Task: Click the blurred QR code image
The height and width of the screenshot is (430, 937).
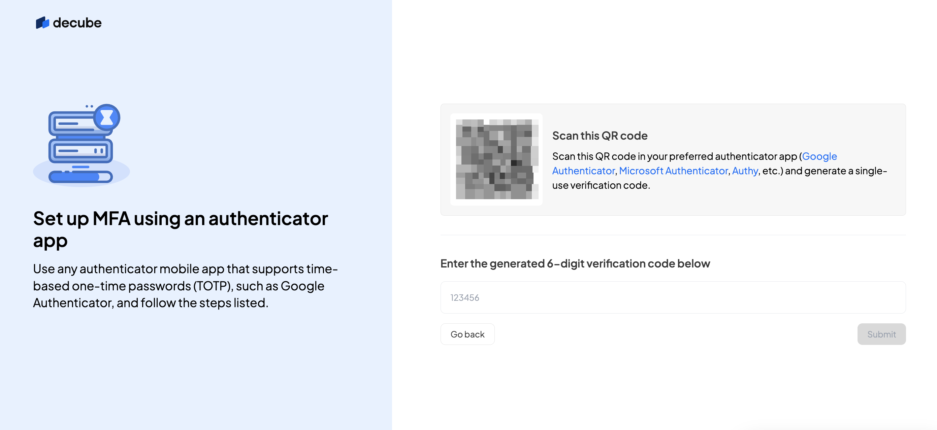Action: (496, 159)
